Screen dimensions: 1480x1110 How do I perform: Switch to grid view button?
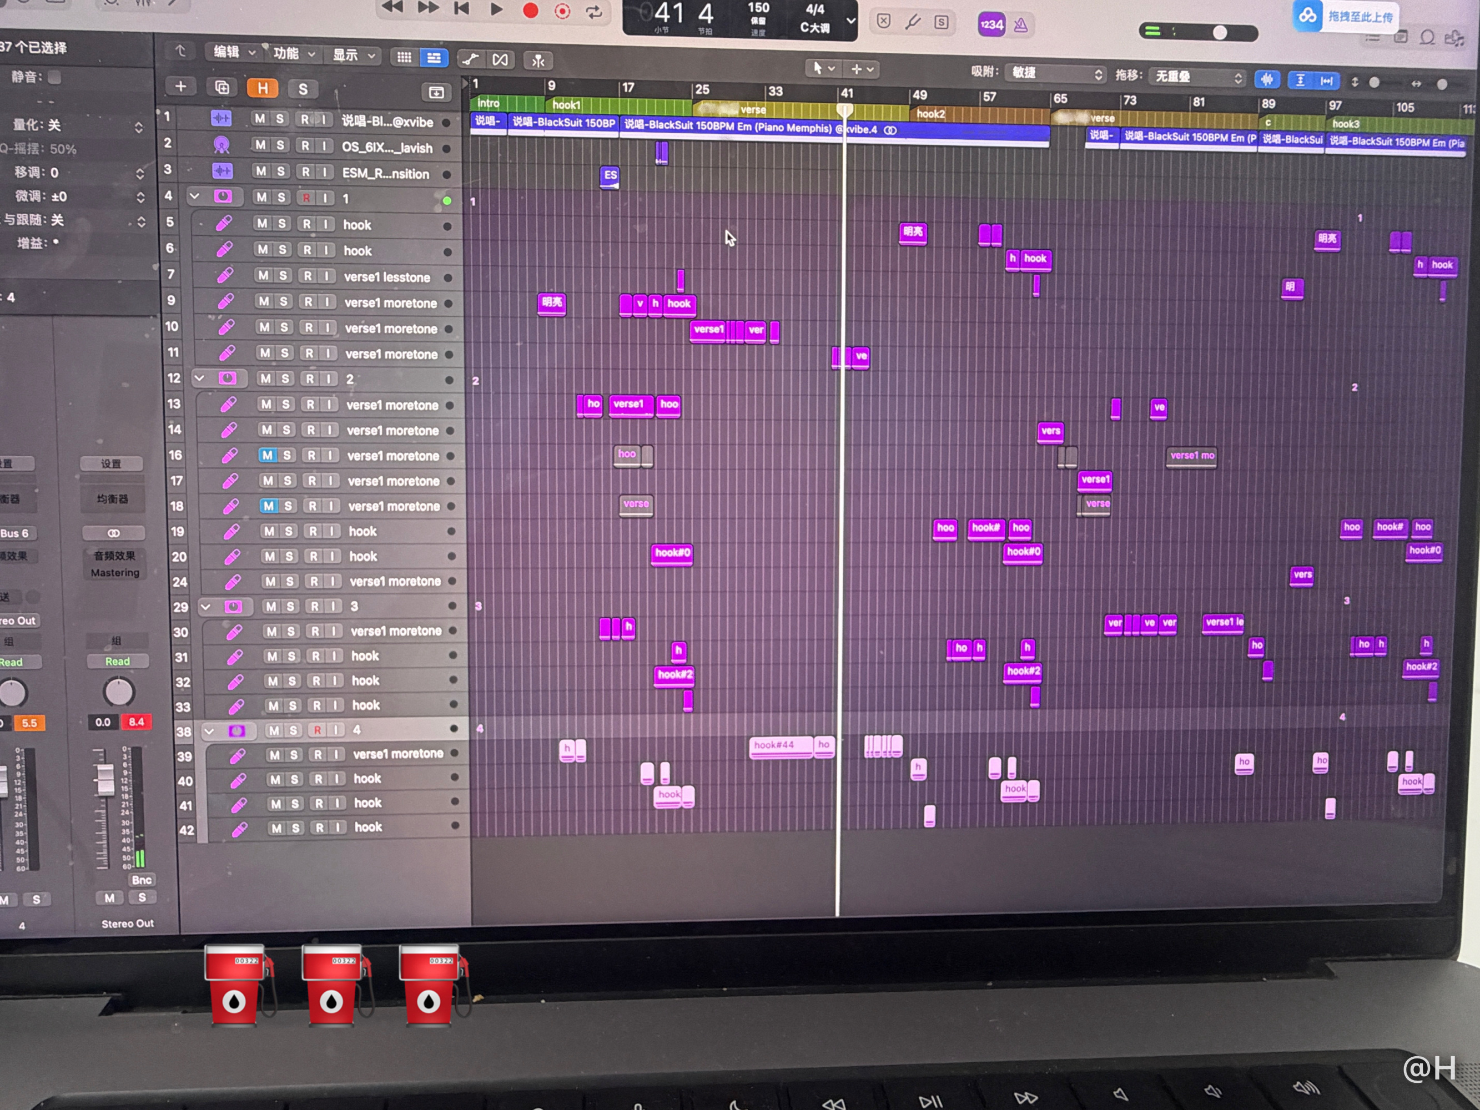point(404,58)
